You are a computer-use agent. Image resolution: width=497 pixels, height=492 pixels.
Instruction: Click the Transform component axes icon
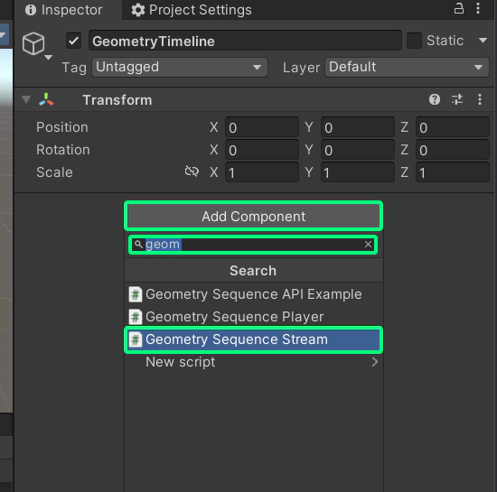click(x=46, y=99)
